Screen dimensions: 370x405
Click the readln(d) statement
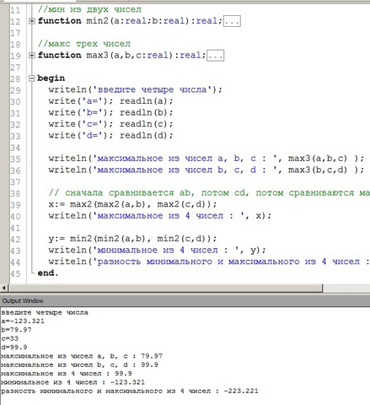147,135
